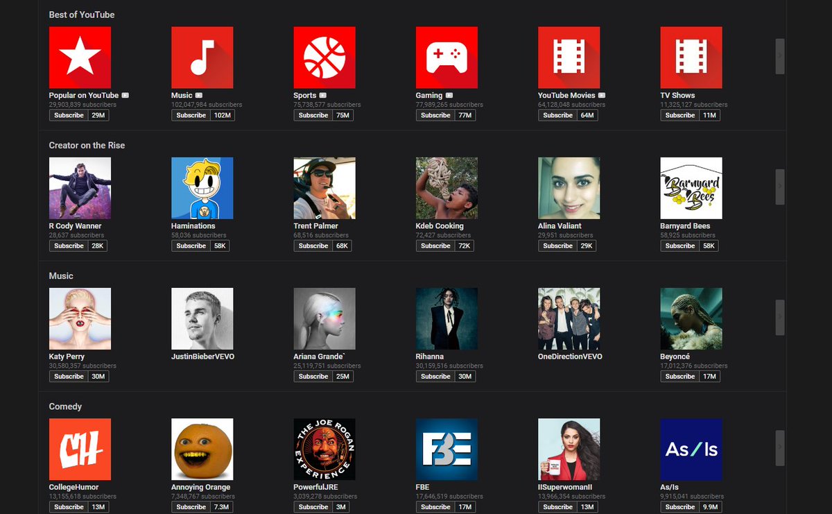The width and height of the screenshot is (832, 514).
Task: Open OneDirectionVEVO's channel thumbnail
Action: pos(569,319)
